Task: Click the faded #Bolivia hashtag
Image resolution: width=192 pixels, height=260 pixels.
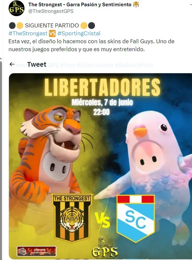Action: click(x=125, y=65)
